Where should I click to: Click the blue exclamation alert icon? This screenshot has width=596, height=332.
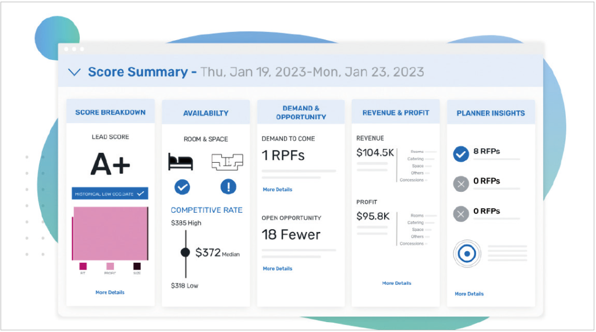click(228, 187)
